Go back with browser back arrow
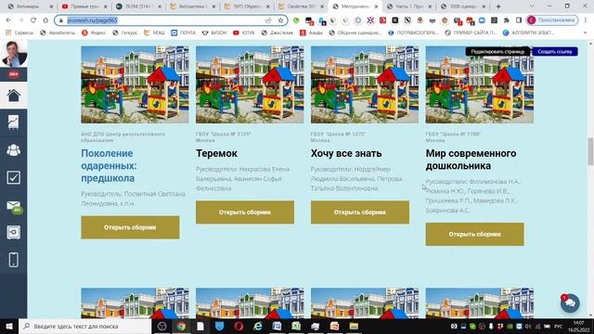 (8, 20)
